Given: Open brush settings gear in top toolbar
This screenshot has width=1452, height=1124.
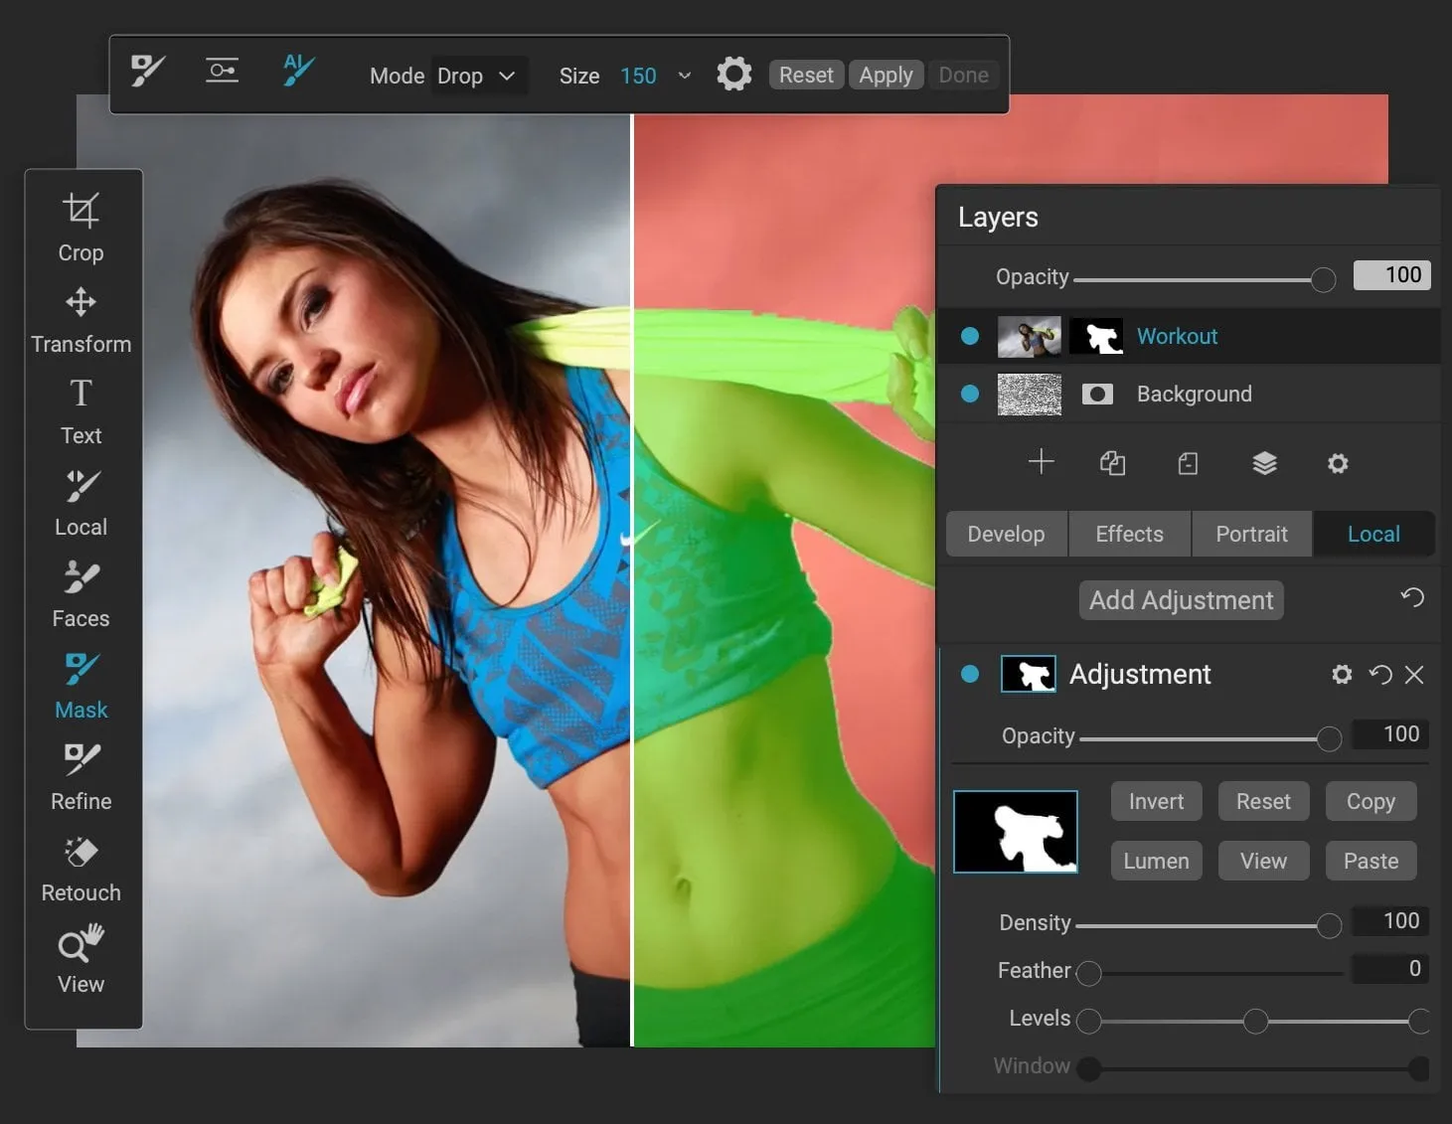Looking at the screenshot, I should click(x=733, y=75).
